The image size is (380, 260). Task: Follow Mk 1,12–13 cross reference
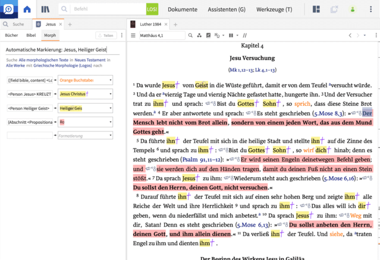click(x=241, y=70)
